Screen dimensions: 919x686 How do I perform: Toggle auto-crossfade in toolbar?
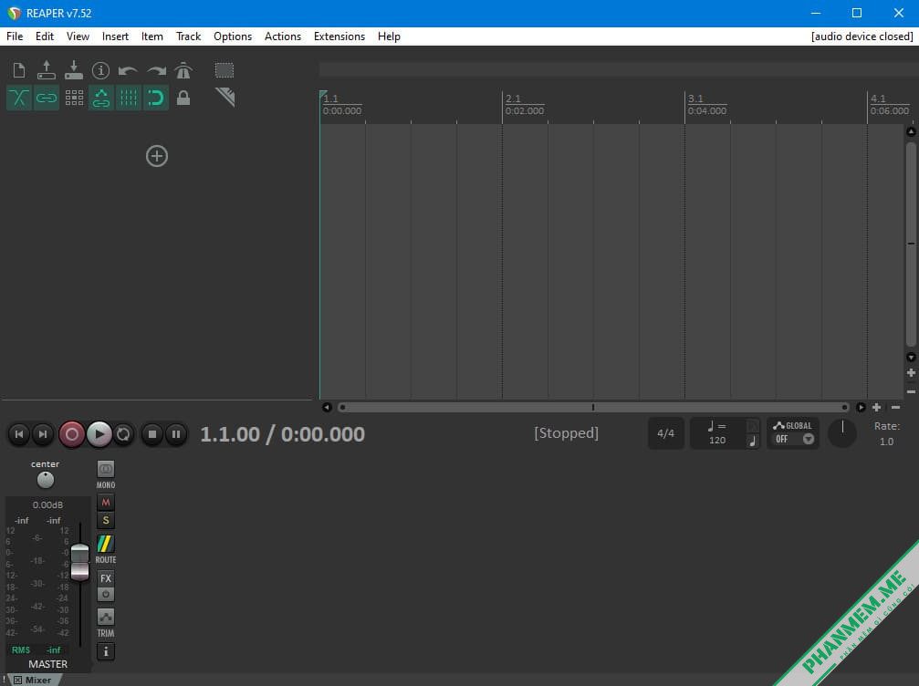click(19, 98)
